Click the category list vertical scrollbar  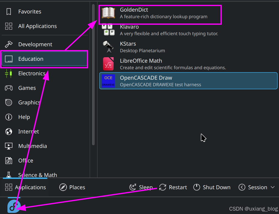coord(93,75)
